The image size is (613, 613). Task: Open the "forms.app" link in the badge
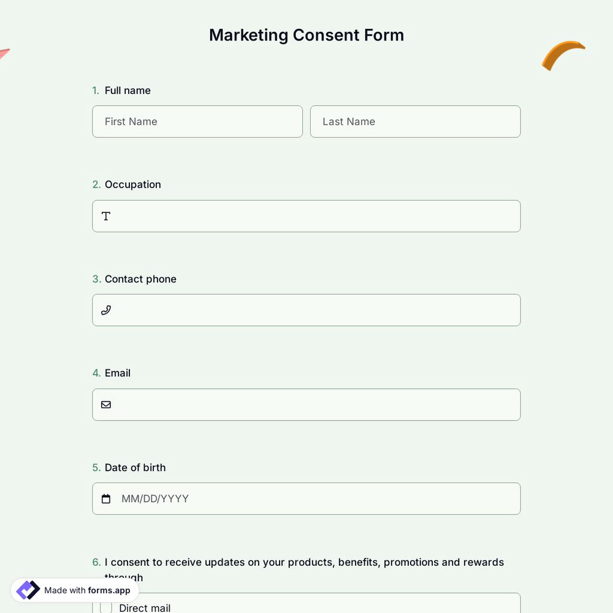pyautogui.click(x=109, y=589)
